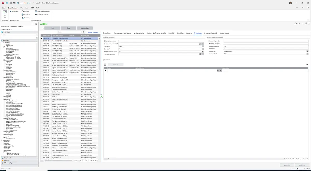Open Verschleißteil dropdown
This screenshot has height=171, width=311.
click(x=307, y=54)
